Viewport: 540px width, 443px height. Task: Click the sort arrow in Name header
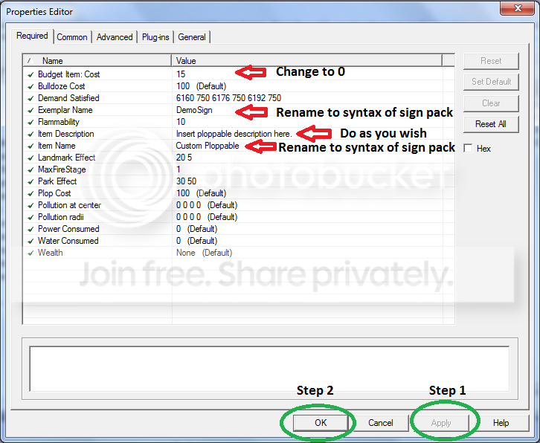[x=30, y=61]
